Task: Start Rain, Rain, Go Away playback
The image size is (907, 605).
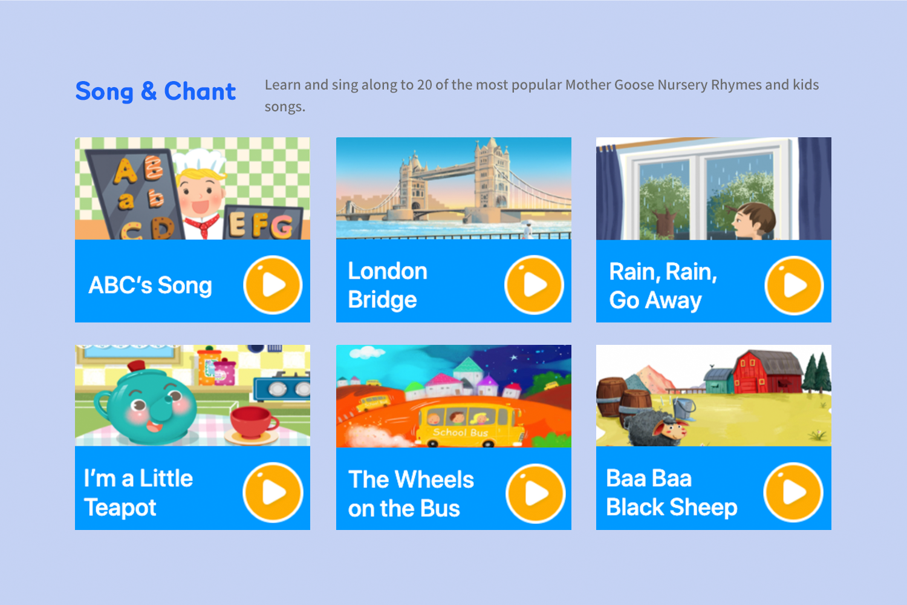Action: (x=794, y=286)
